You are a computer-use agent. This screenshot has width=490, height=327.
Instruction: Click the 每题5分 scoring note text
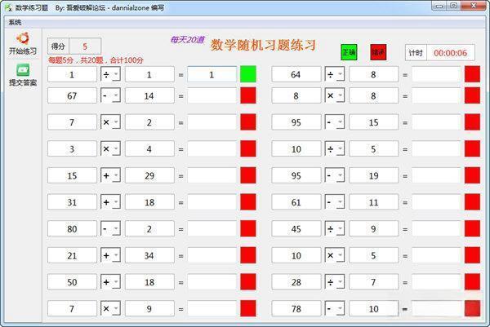tap(96, 60)
